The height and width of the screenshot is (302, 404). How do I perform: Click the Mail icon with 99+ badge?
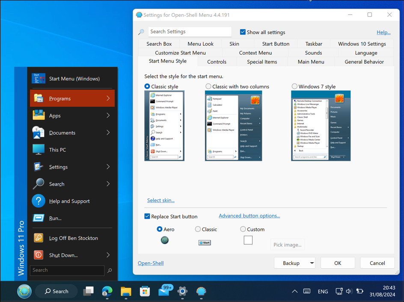(x=164, y=291)
